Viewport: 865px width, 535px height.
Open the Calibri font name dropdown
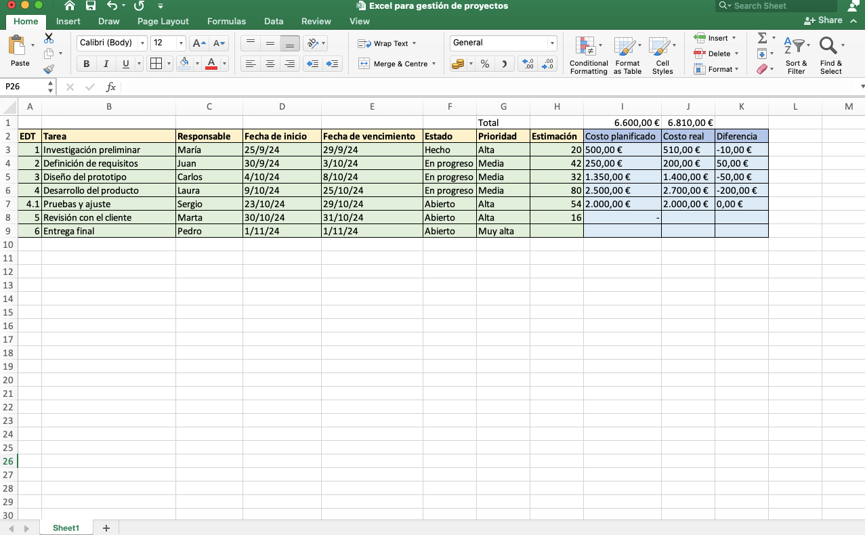coord(112,43)
